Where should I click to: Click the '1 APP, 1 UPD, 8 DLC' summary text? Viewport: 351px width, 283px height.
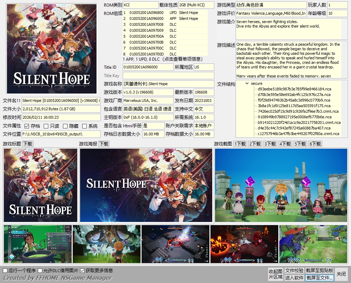click(142, 59)
